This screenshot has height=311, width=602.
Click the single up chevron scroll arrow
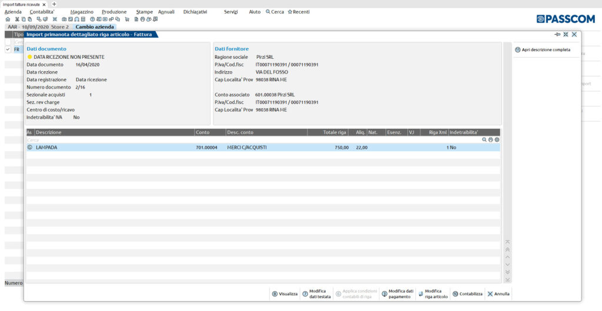point(507,257)
